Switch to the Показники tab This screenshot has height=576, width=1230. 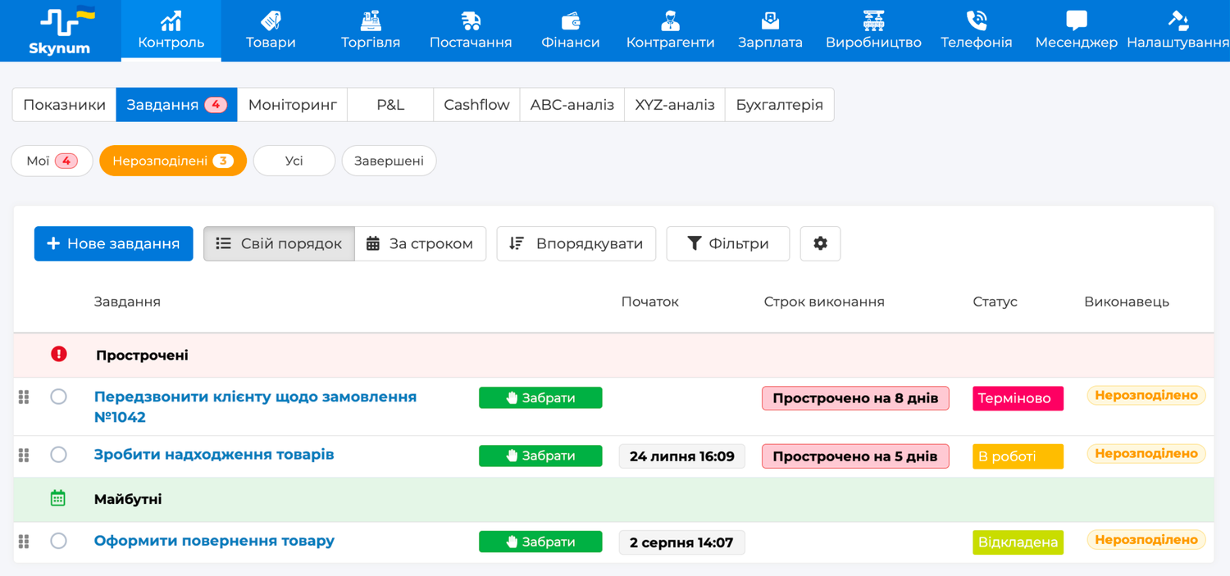coord(64,105)
